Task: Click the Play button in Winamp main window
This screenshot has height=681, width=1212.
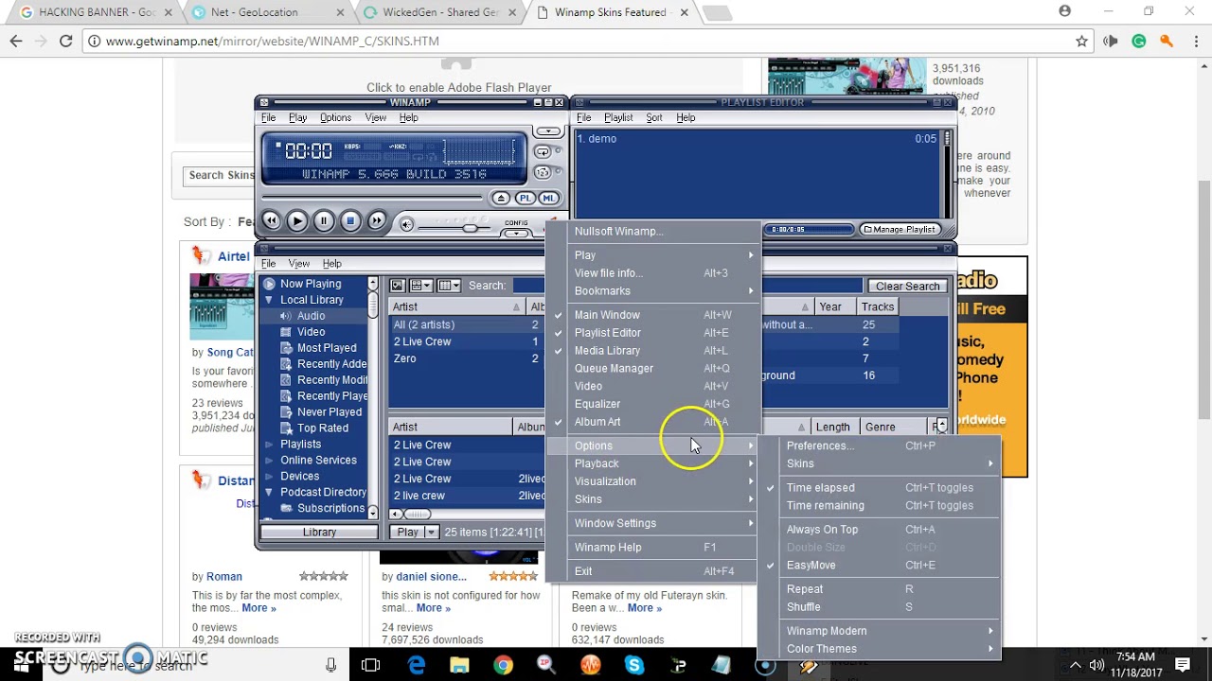Action: tap(296, 221)
